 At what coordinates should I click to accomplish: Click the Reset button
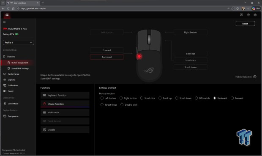[x=245, y=24]
